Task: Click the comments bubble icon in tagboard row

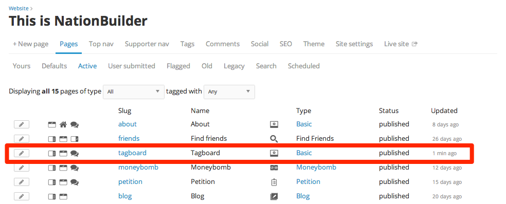Action: click(x=75, y=154)
